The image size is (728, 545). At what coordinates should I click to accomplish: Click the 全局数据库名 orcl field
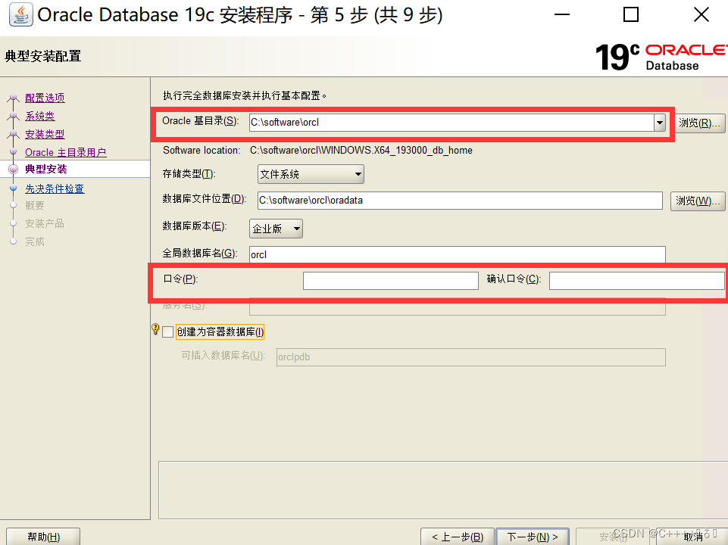458,254
